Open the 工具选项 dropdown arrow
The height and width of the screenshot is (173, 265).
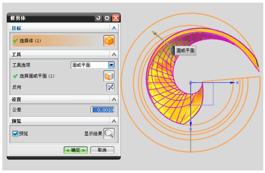112,65
